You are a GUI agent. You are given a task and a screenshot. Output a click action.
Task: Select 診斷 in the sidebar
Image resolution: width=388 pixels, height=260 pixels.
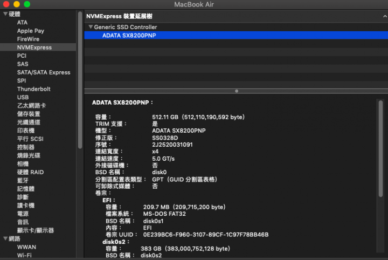23,197
